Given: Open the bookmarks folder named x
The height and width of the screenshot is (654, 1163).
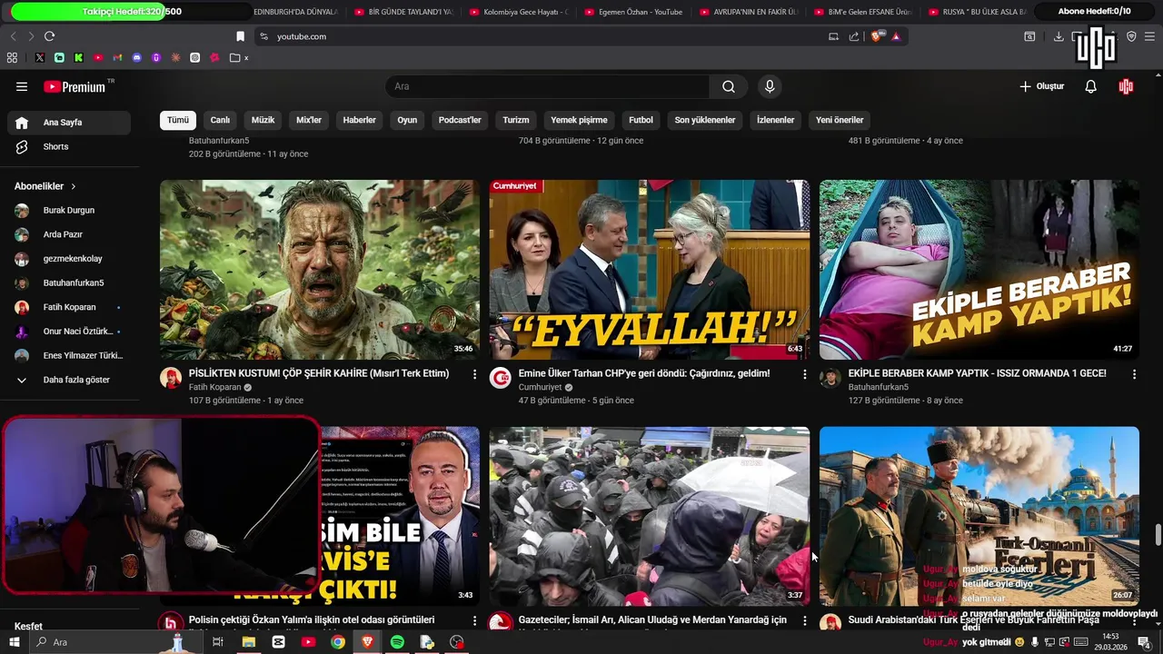Looking at the screenshot, I should pyautogui.click(x=240, y=57).
